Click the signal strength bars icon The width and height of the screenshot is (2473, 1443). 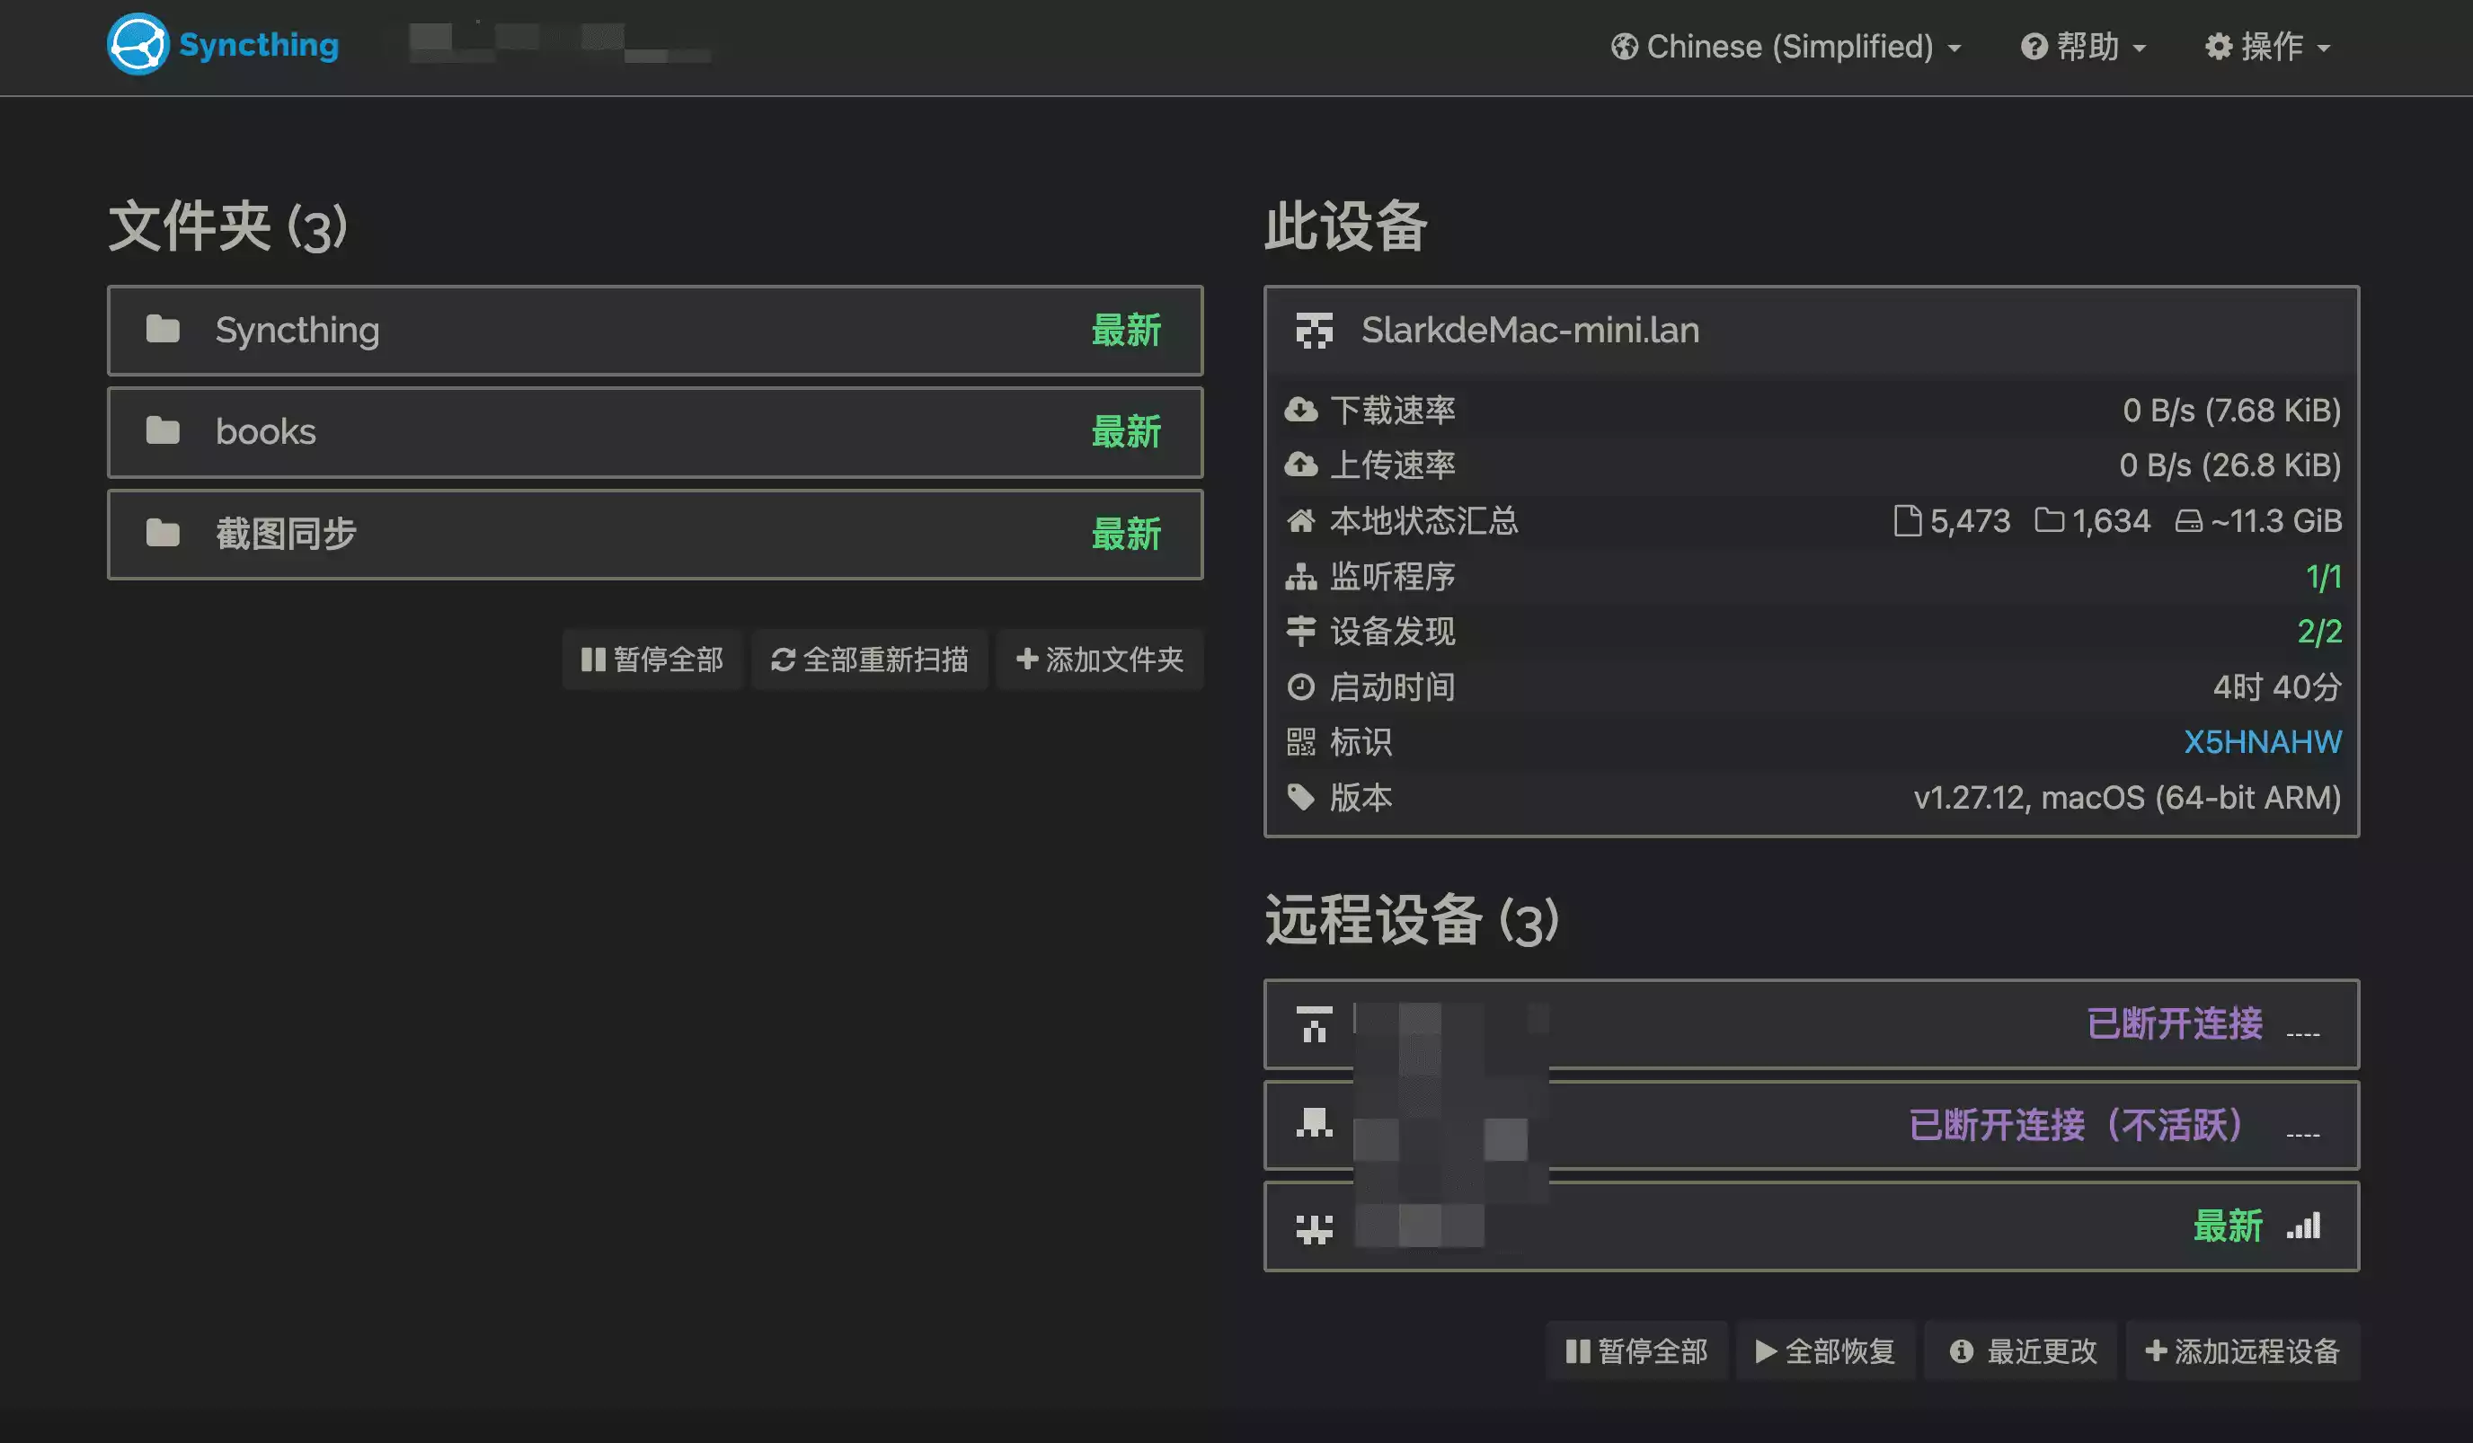2303,1226
